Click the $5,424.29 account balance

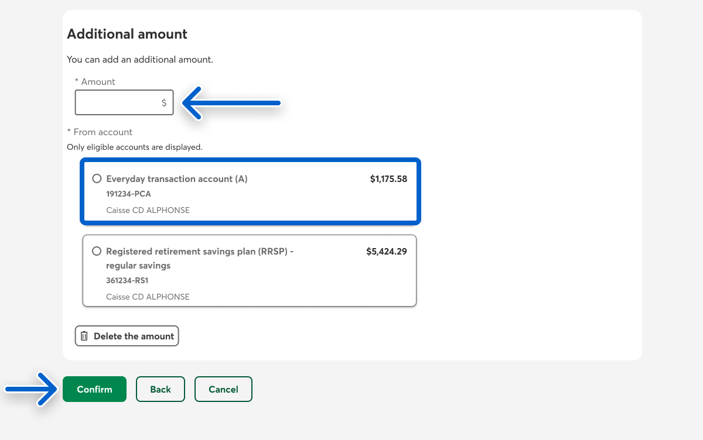point(387,252)
